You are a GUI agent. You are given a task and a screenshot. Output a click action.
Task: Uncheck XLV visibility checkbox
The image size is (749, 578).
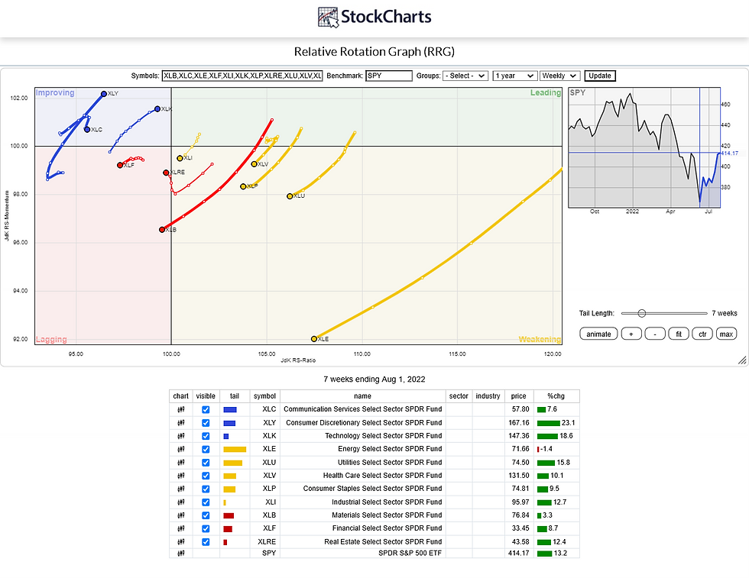(x=206, y=476)
